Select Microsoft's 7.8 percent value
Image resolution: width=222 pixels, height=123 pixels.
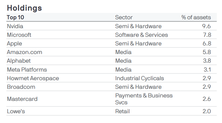[x=206, y=35]
